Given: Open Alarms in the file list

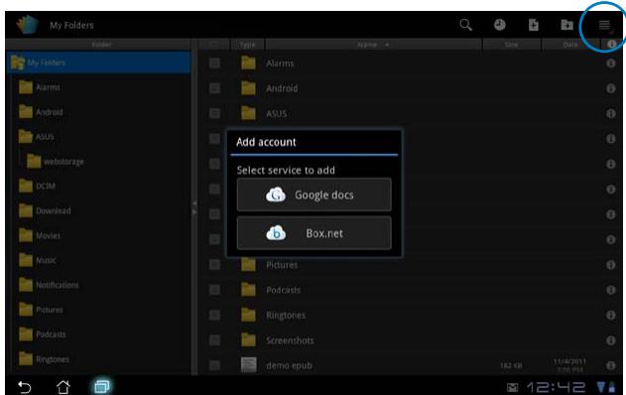Looking at the screenshot, I should point(280,64).
